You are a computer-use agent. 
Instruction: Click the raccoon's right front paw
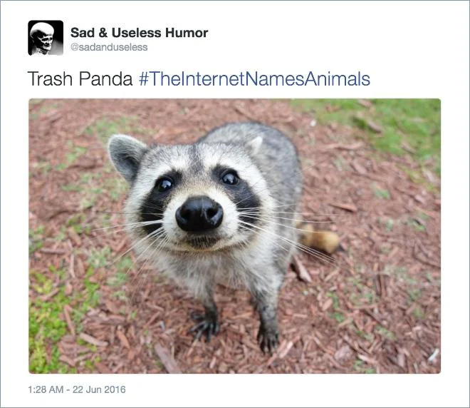point(268,339)
